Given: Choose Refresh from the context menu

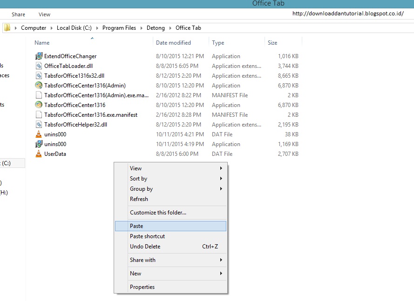Looking at the screenshot, I should (171, 199).
